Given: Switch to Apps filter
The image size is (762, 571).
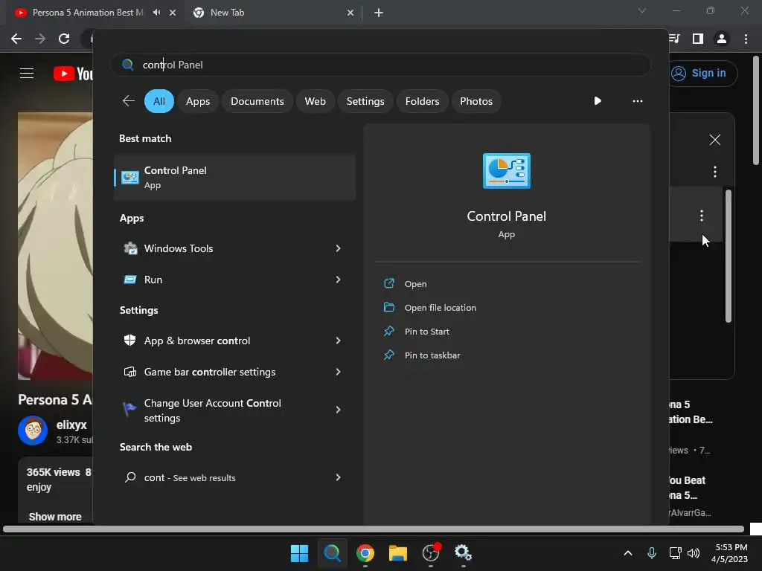Looking at the screenshot, I should pos(198,101).
